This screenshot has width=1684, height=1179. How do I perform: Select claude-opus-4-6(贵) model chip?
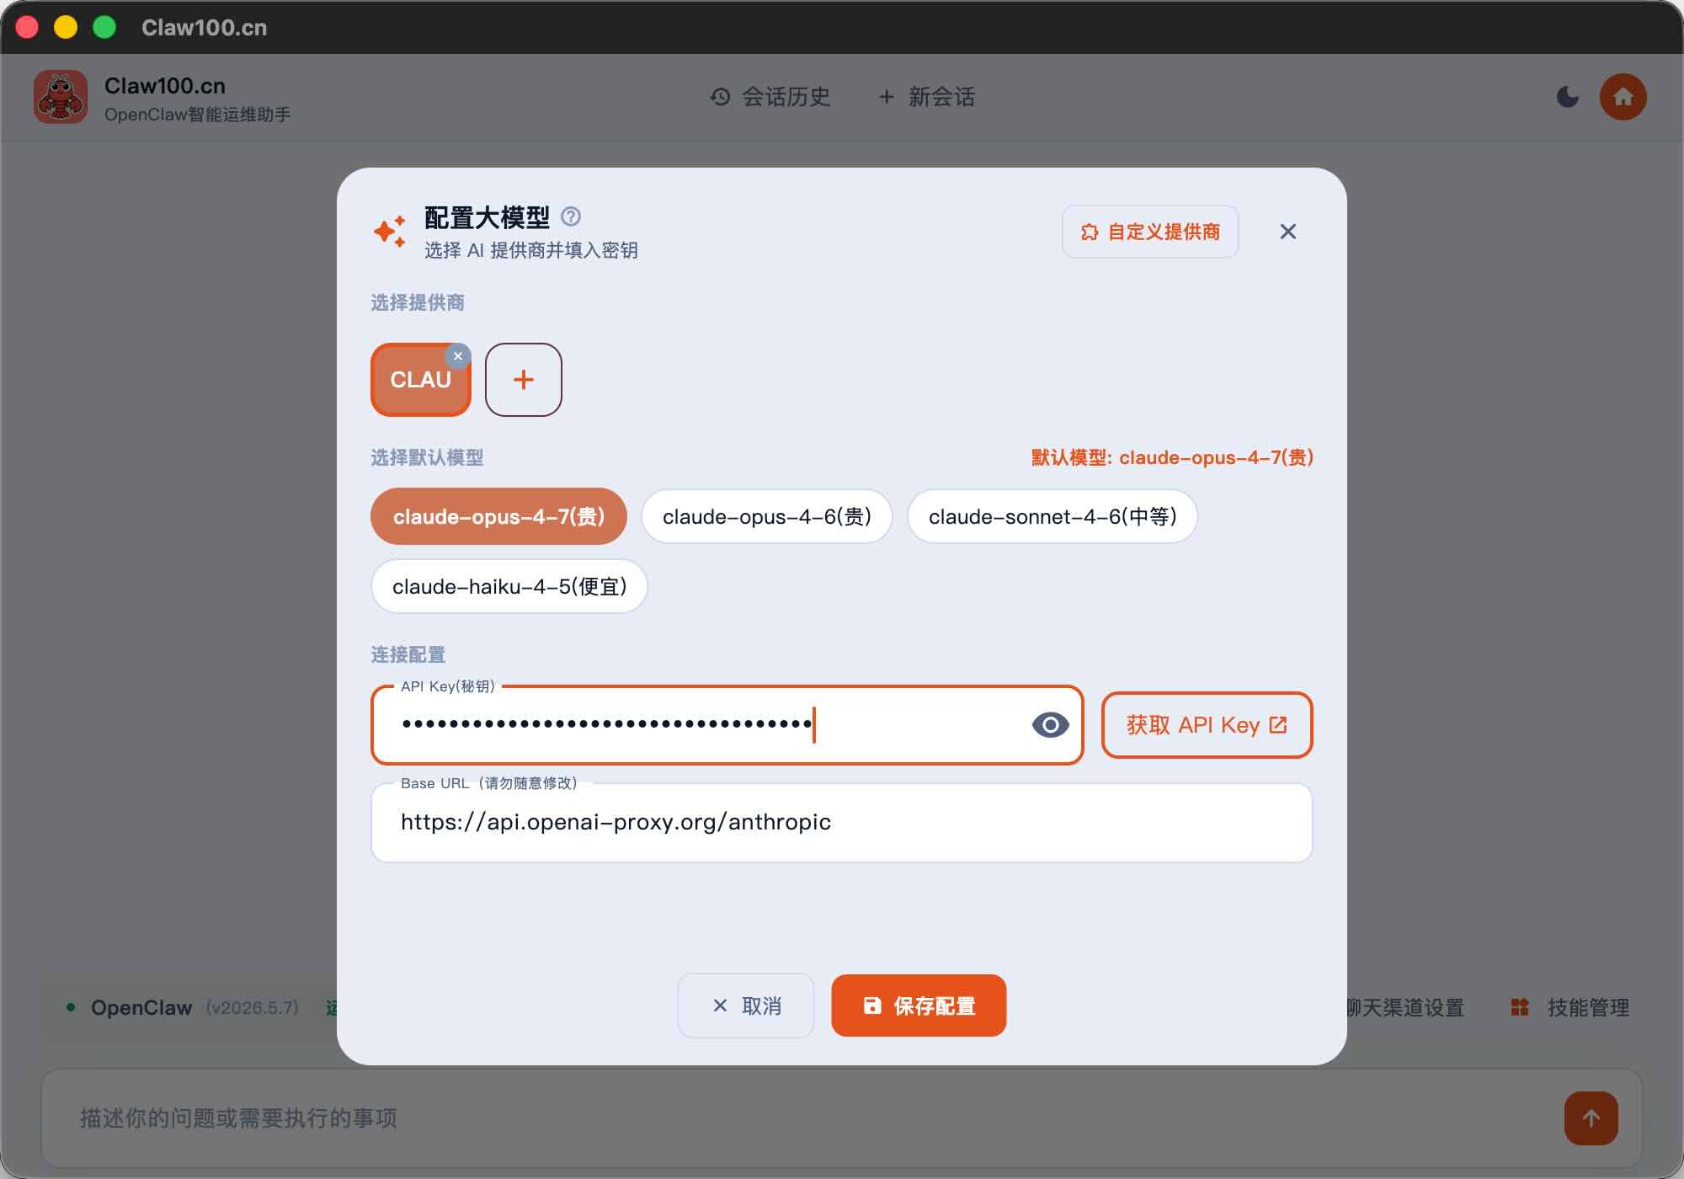[767, 516]
